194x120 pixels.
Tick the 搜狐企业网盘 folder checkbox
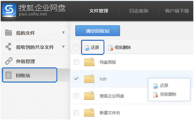76,96
